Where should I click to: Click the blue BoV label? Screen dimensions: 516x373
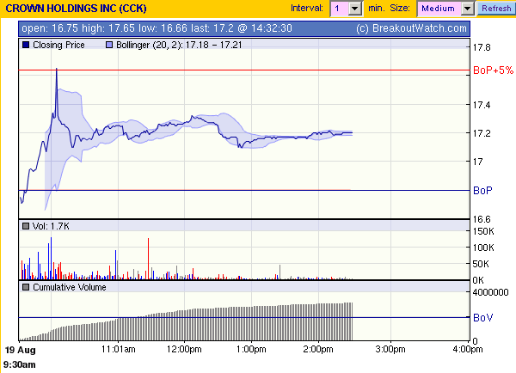(x=482, y=318)
